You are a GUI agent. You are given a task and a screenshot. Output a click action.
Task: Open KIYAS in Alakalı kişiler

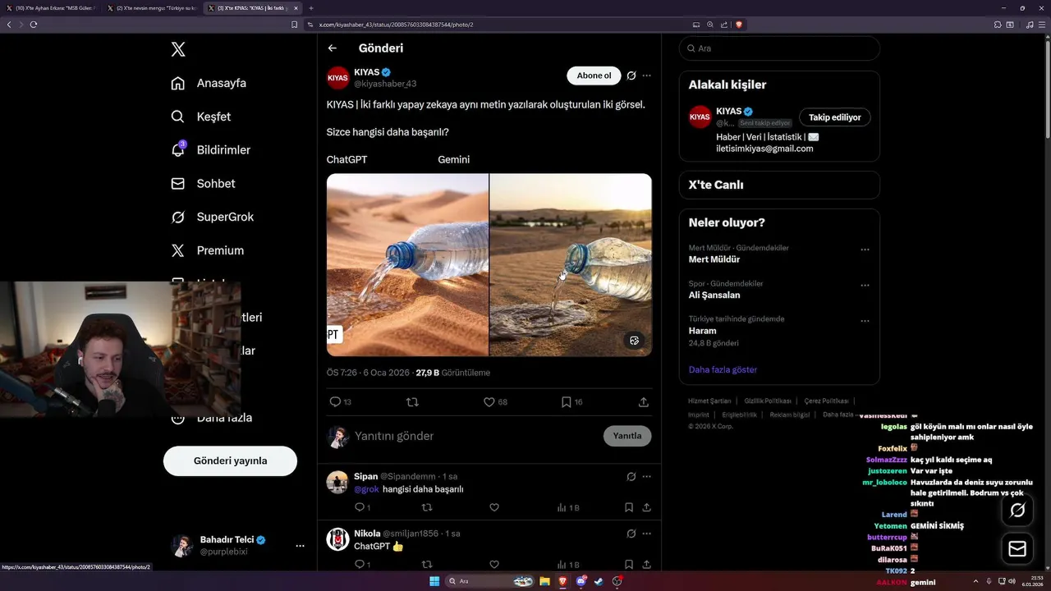(x=728, y=111)
